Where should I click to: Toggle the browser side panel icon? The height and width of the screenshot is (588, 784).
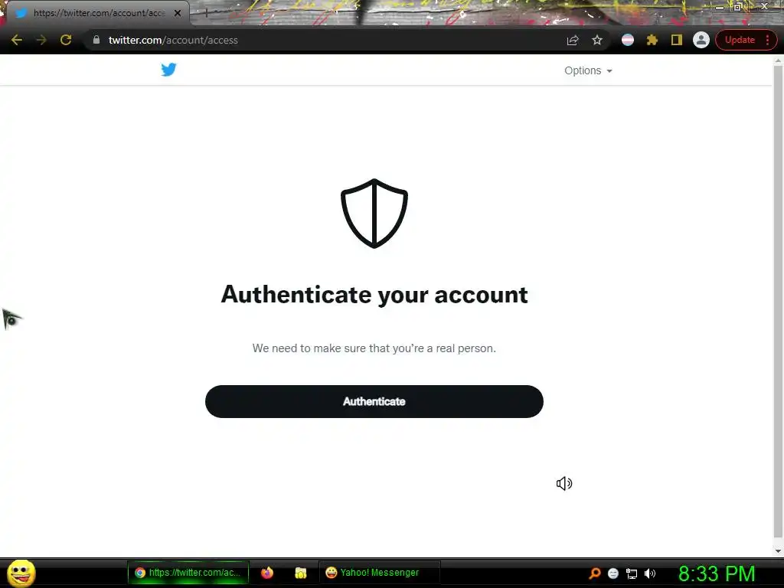677,40
